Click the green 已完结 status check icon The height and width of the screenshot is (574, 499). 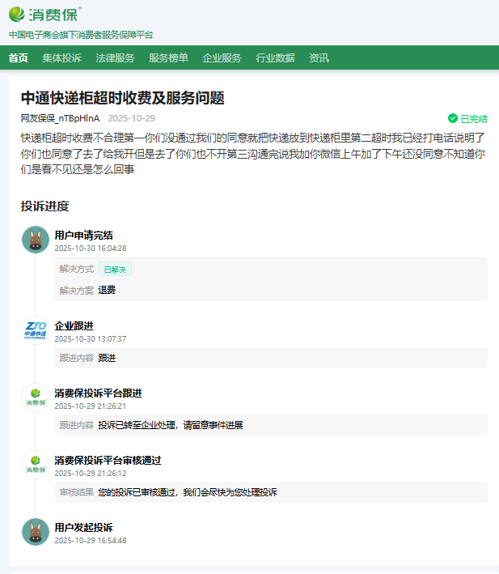click(453, 118)
